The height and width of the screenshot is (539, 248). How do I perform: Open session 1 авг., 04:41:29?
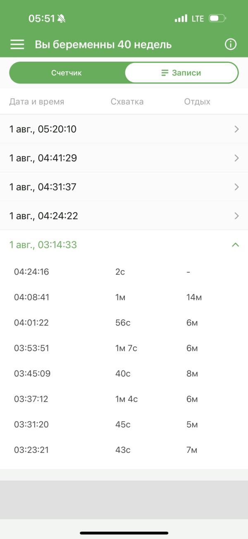43,158
